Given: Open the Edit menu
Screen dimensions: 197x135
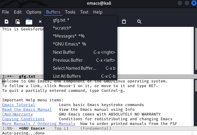Looking at the screenshot, I should point(18,12).
